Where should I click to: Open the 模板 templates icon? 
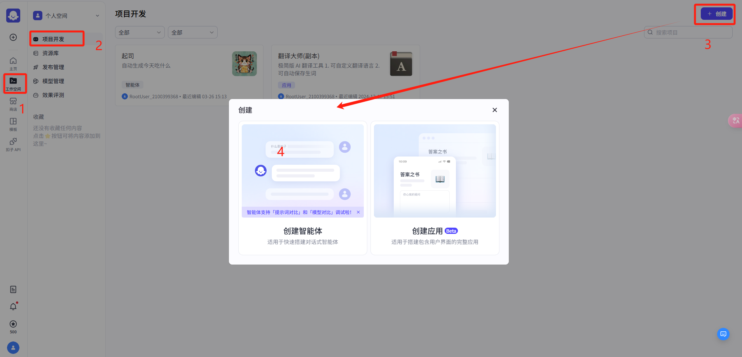pos(13,124)
